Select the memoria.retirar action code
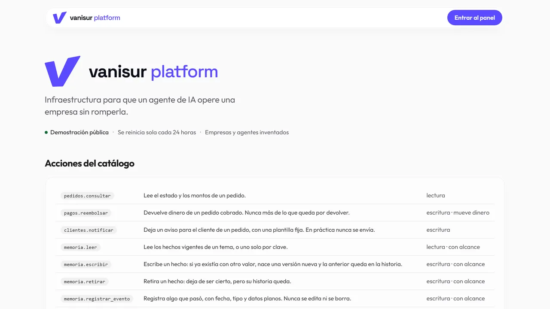This screenshot has height=309, width=550. tap(85, 282)
